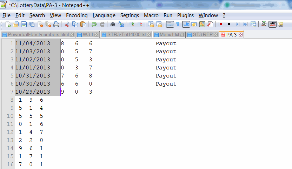
Task: Click the date 11/04/2013 on line 1
Action: pyautogui.click(x=33, y=43)
